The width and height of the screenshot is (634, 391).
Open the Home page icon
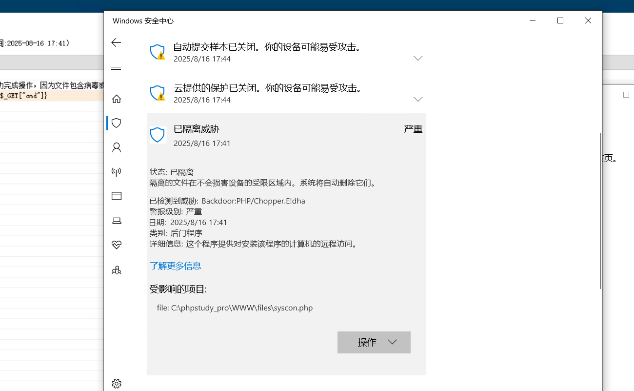tap(116, 99)
